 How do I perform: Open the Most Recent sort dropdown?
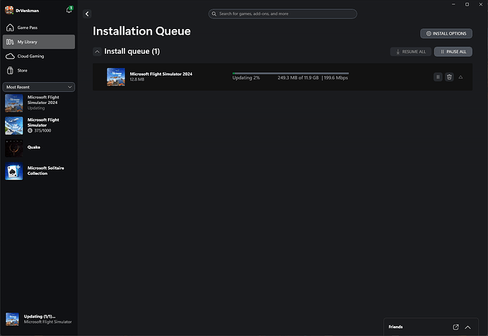[39, 87]
